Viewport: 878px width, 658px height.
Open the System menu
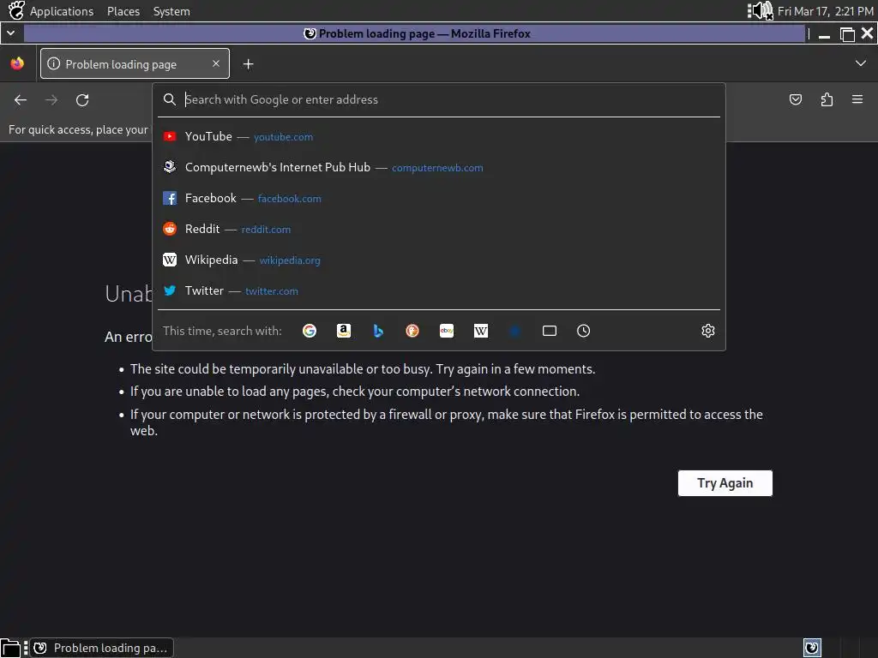click(171, 11)
